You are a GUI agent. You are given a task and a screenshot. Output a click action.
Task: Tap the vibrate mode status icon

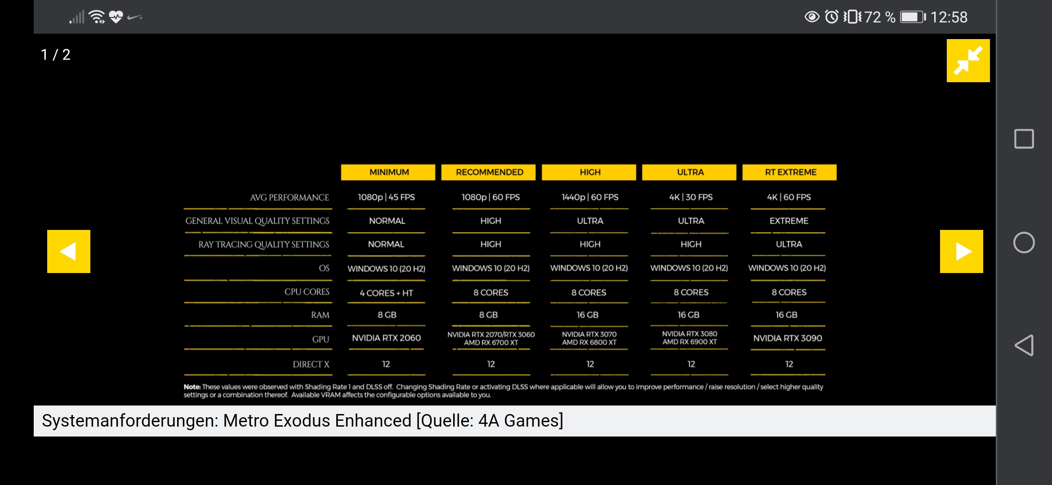pyautogui.click(x=852, y=17)
